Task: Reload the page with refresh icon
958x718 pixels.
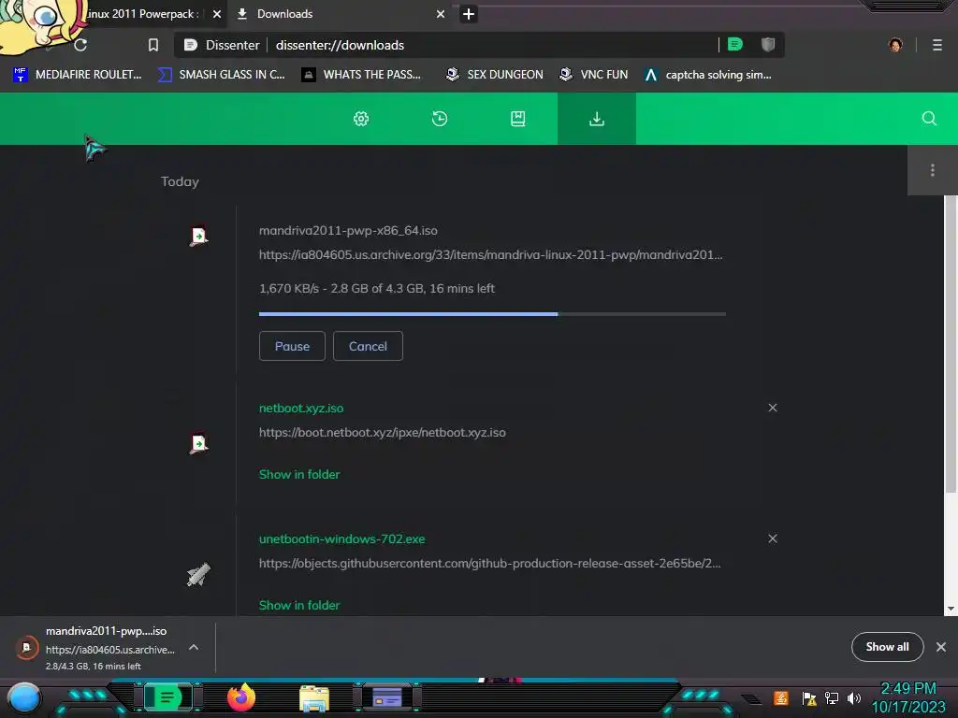Action: pos(80,45)
